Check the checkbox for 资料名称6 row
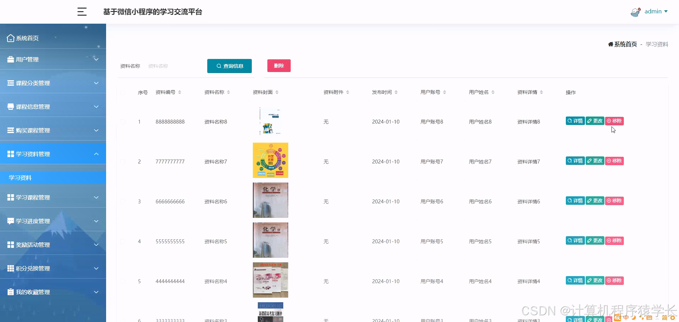 [x=123, y=201]
